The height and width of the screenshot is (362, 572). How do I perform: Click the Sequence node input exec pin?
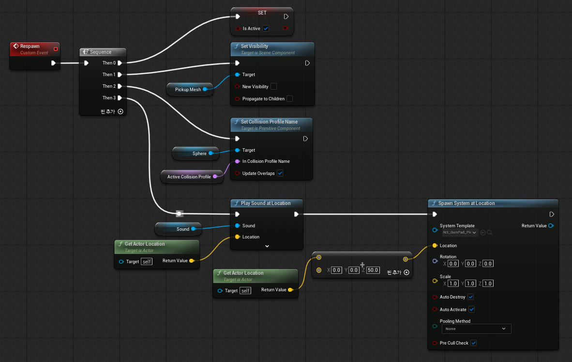[86, 63]
